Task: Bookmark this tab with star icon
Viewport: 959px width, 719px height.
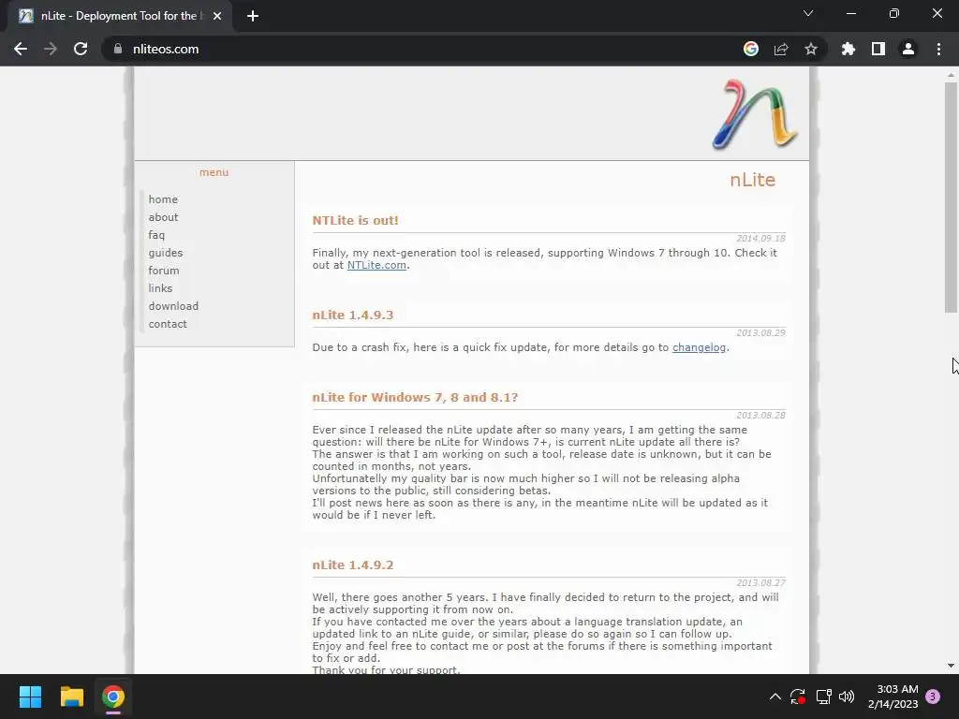Action: [x=811, y=49]
